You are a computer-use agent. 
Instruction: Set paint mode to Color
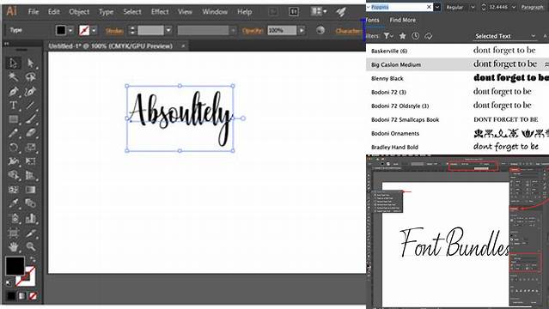click(x=11, y=296)
